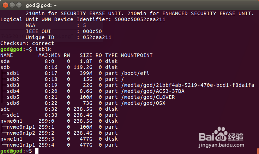The image size is (259, 154).
Task: Click the /media/god/OSX mountpoint path
Action: 143,103
